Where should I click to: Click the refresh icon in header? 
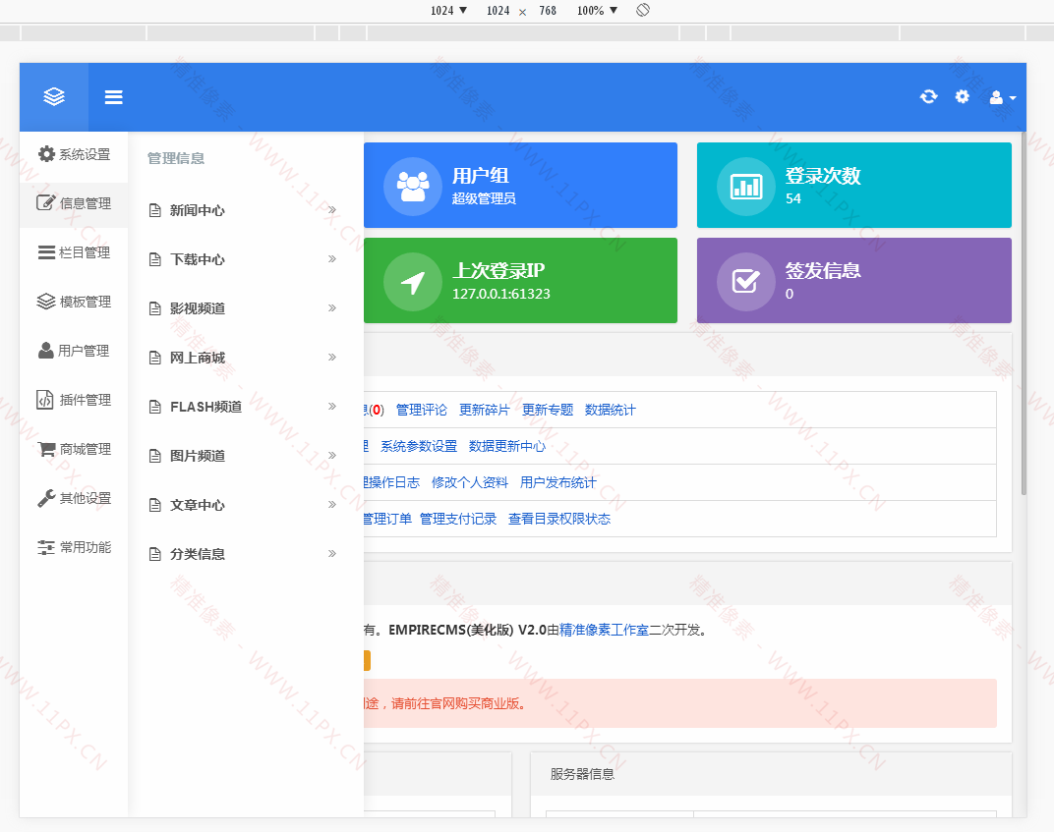pyautogui.click(x=929, y=96)
